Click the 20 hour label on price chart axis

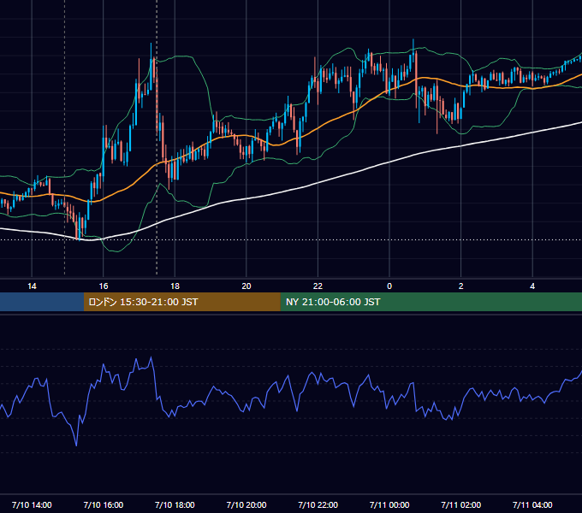246,286
